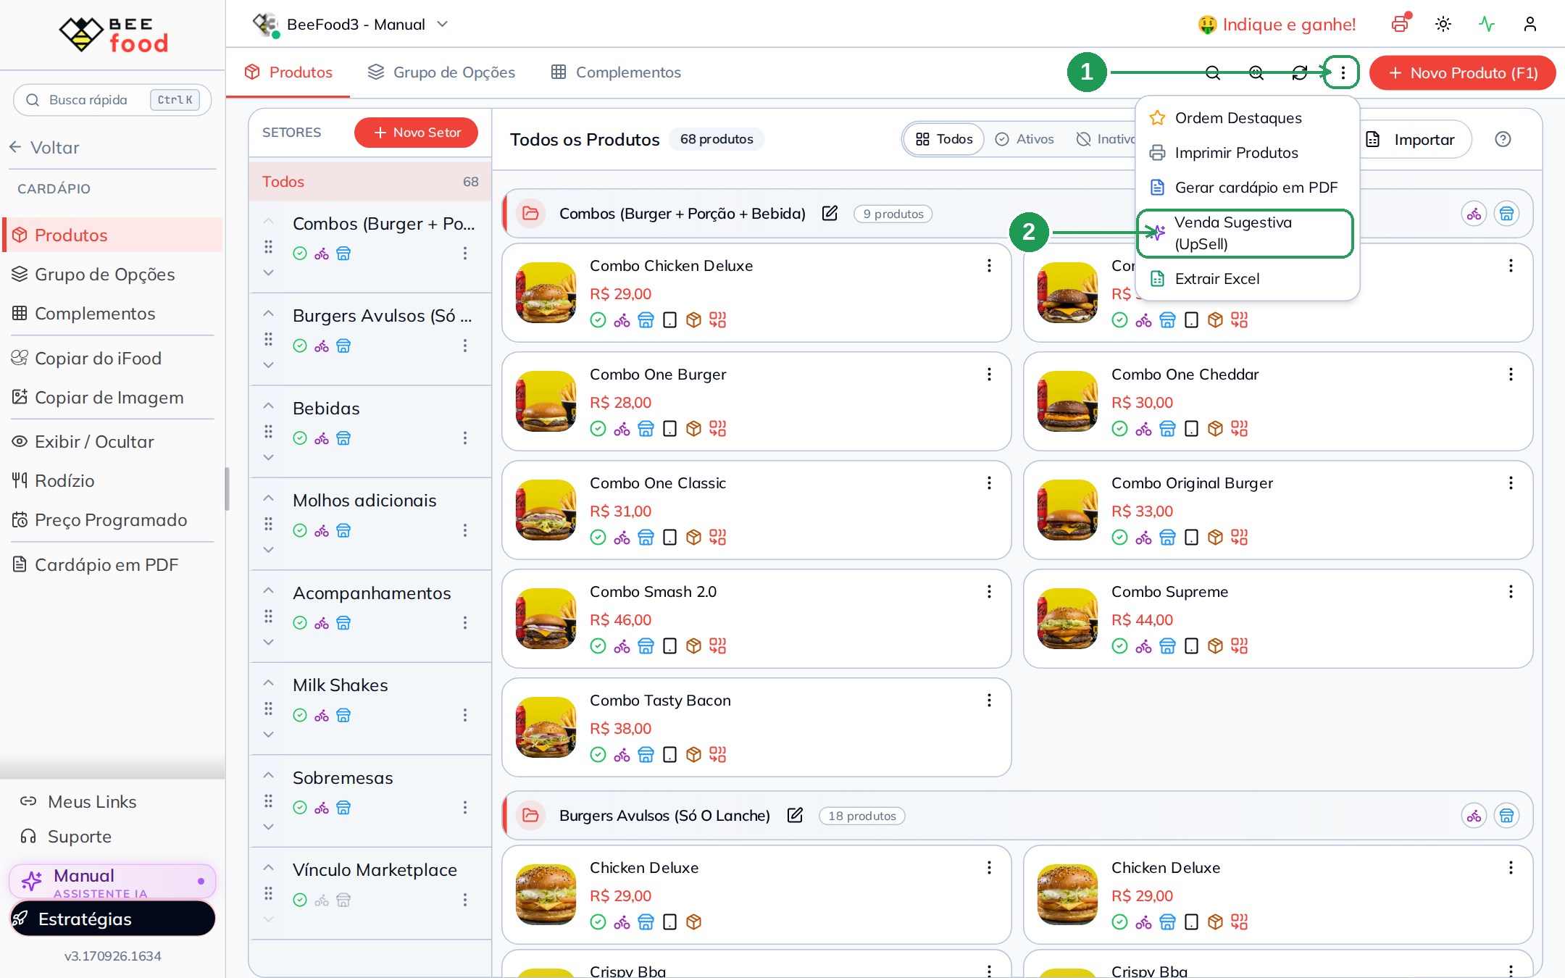Open the printer notifications icon in header
Screen dimensions: 1565x978
[x=1401, y=24]
